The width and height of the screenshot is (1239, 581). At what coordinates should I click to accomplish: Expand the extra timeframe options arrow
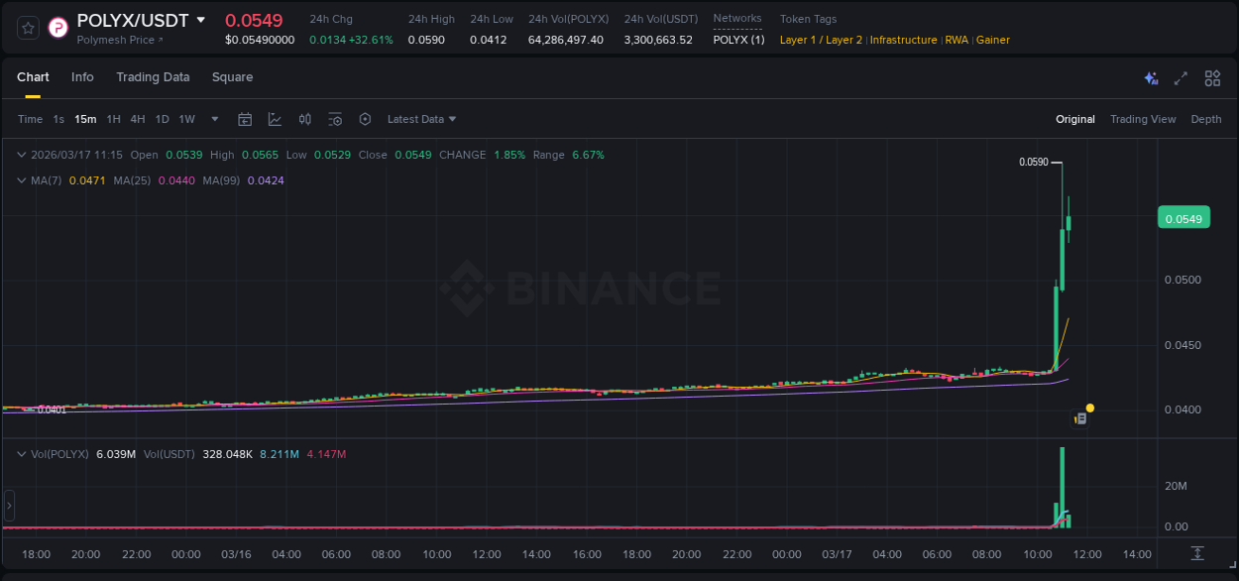click(213, 118)
